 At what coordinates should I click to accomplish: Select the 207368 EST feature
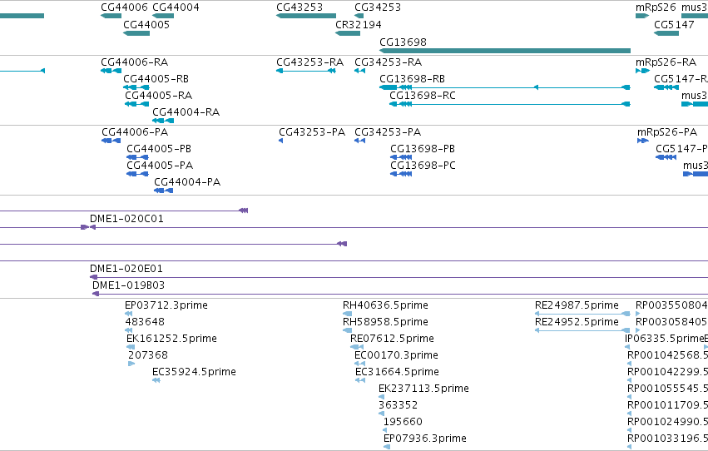pos(131,364)
